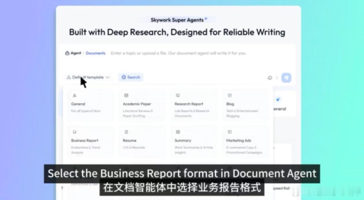Click the Agent robot icon
Image resolution: width=364 pixels, height=200 pixels.
(x=67, y=53)
